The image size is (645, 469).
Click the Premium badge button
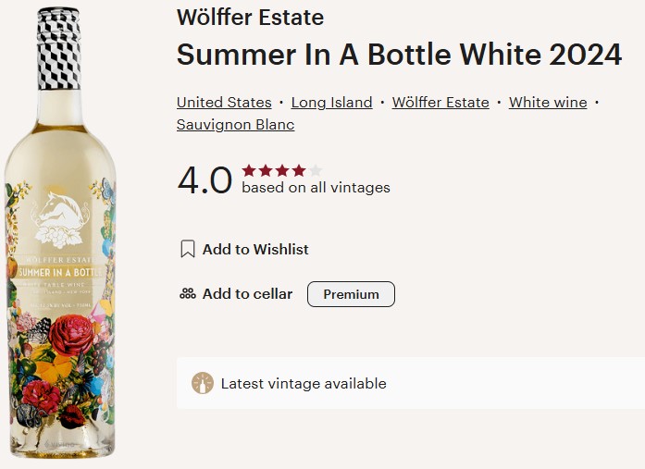351,294
